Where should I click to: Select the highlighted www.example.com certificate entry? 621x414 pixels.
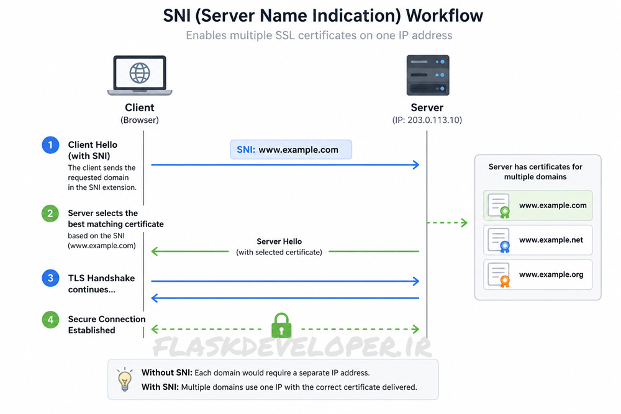[x=538, y=206]
